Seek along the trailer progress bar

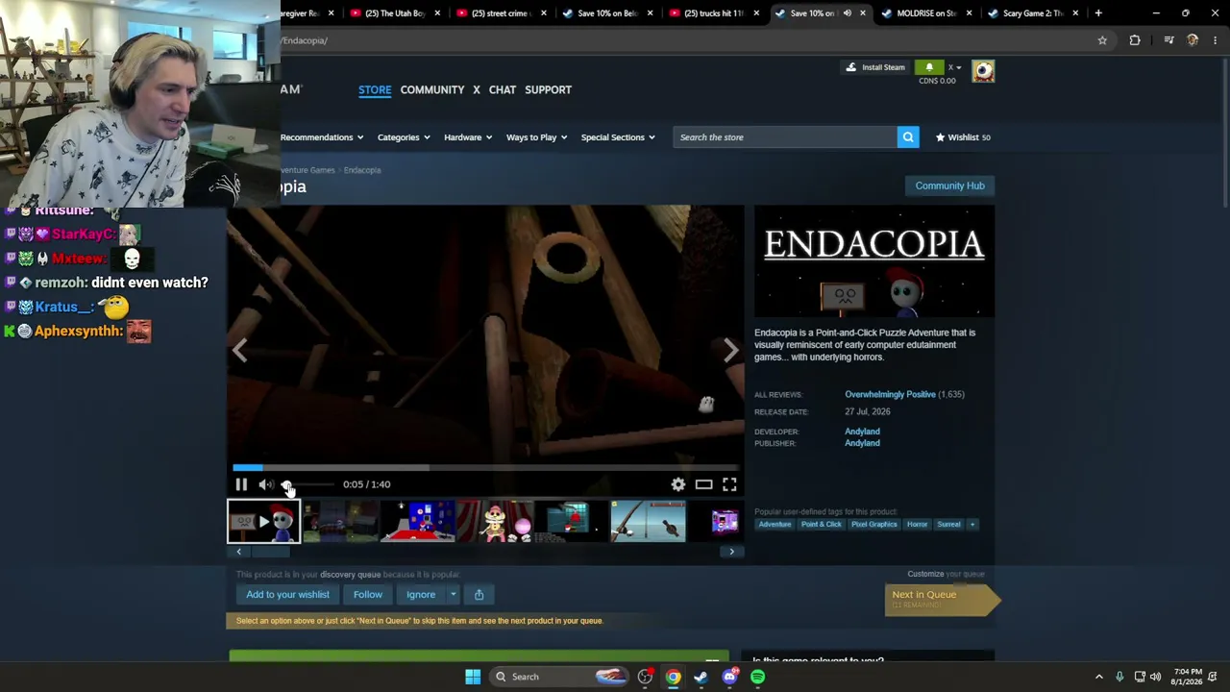click(485, 468)
